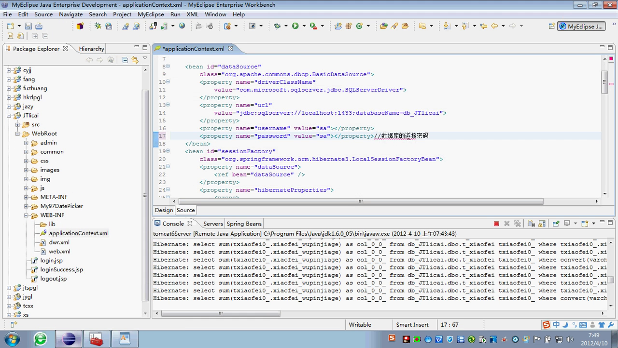The height and width of the screenshot is (348, 618).
Task: Collapse the WebRoot folder node
Action: (17, 134)
